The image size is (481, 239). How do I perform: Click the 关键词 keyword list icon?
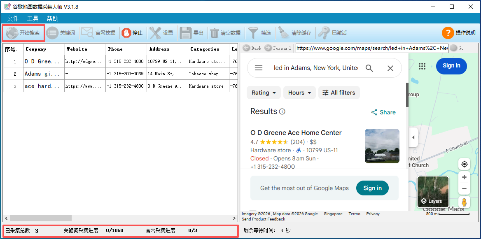pyautogui.click(x=52, y=33)
